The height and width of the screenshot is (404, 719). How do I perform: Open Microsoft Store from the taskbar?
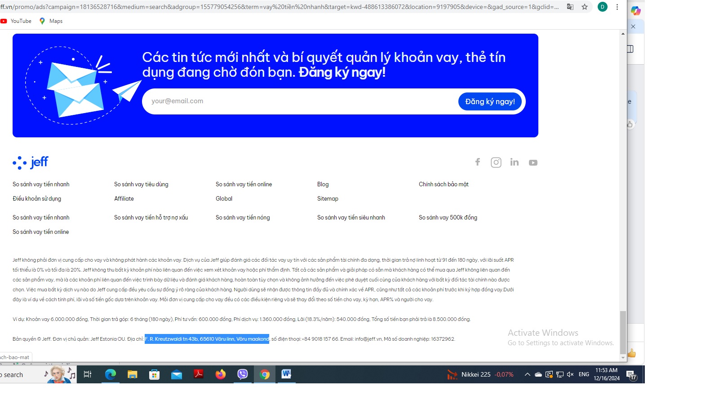(x=154, y=374)
